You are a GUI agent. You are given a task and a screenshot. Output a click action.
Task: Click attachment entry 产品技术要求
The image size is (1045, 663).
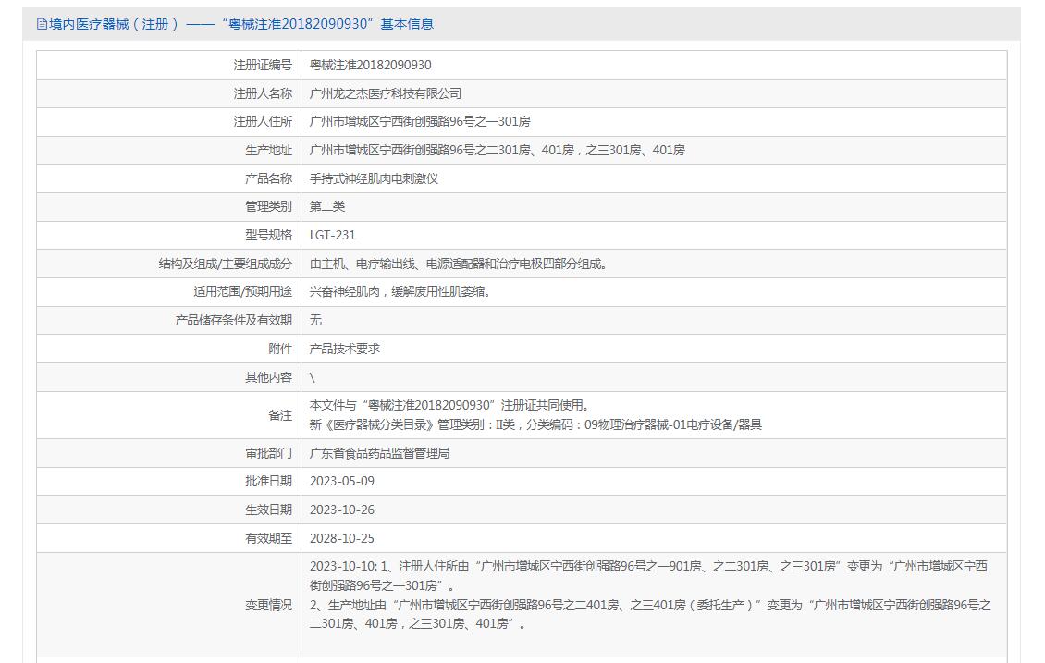click(345, 350)
